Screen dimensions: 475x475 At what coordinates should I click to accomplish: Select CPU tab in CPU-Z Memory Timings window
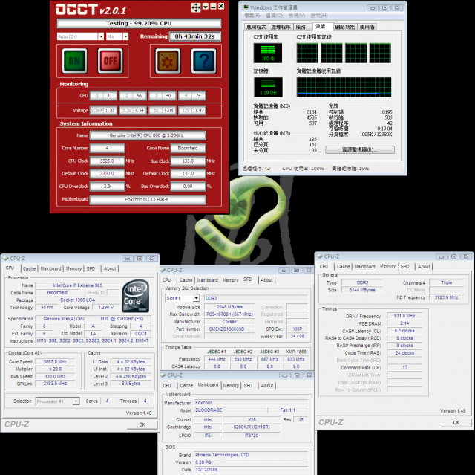tap(324, 267)
